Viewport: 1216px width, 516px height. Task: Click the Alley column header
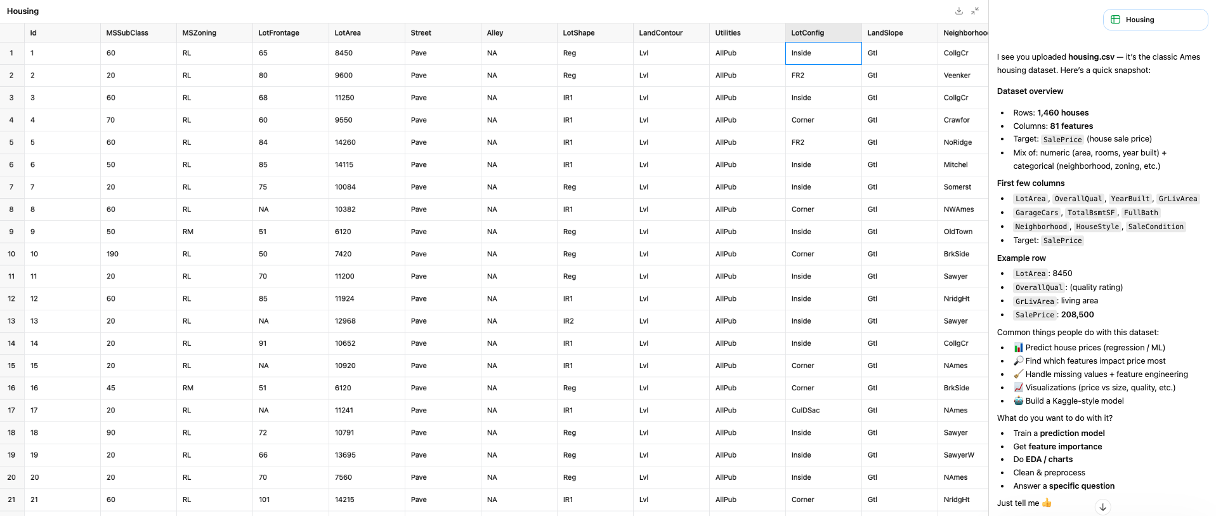pos(519,33)
